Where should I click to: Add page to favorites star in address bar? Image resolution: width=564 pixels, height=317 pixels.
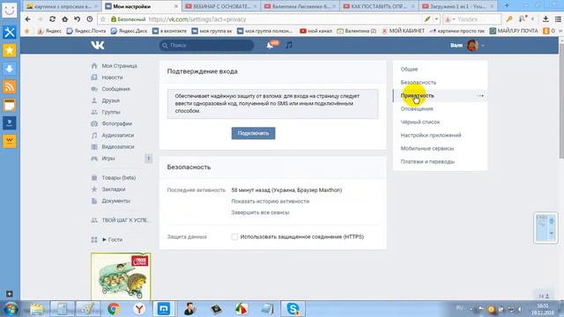tap(103, 19)
